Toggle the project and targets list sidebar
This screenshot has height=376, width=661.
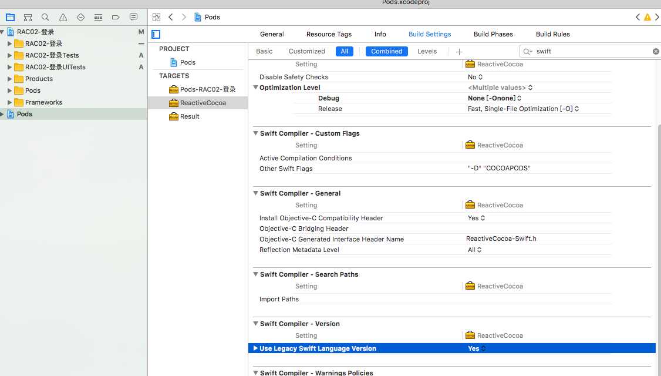pos(156,34)
